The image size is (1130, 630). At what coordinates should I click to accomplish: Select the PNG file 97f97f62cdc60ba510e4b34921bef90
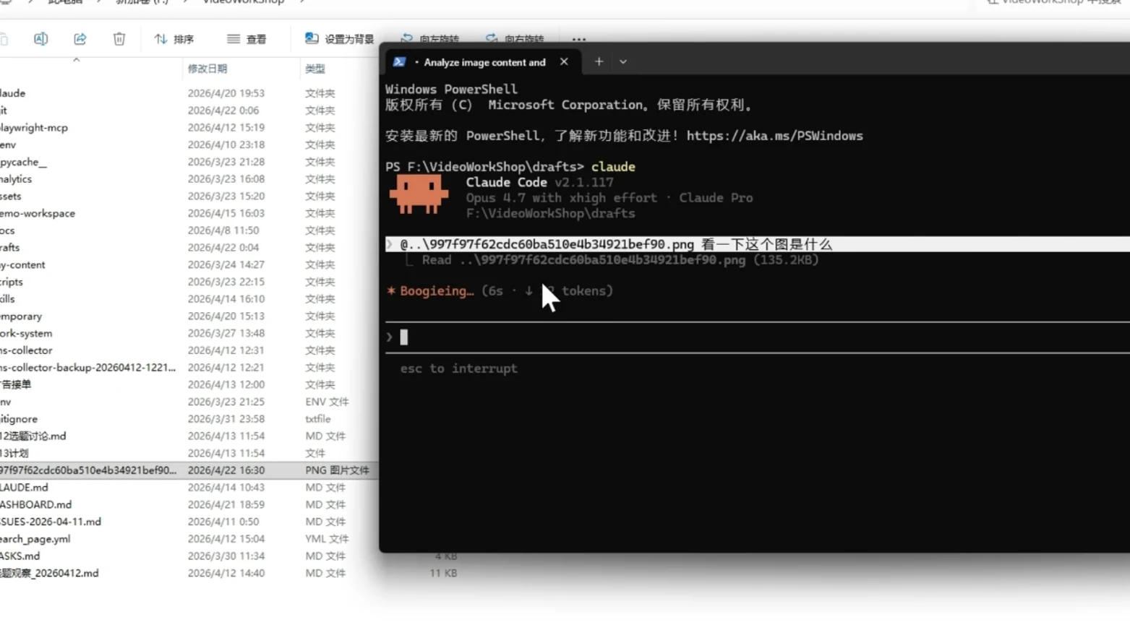click(x=188, y=470)
